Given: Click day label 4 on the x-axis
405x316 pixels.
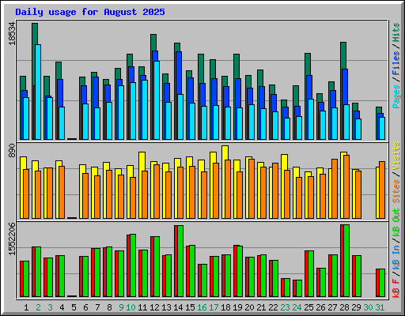Looking at the screenshot, I should 62,307.
